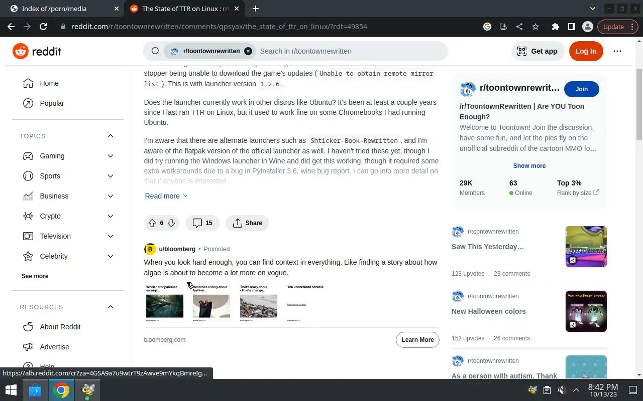The width and height of the screenshot is (643, 401).
Task: Click the search magnifier icon
Action: pyautogui.click(x=156, y=51)
